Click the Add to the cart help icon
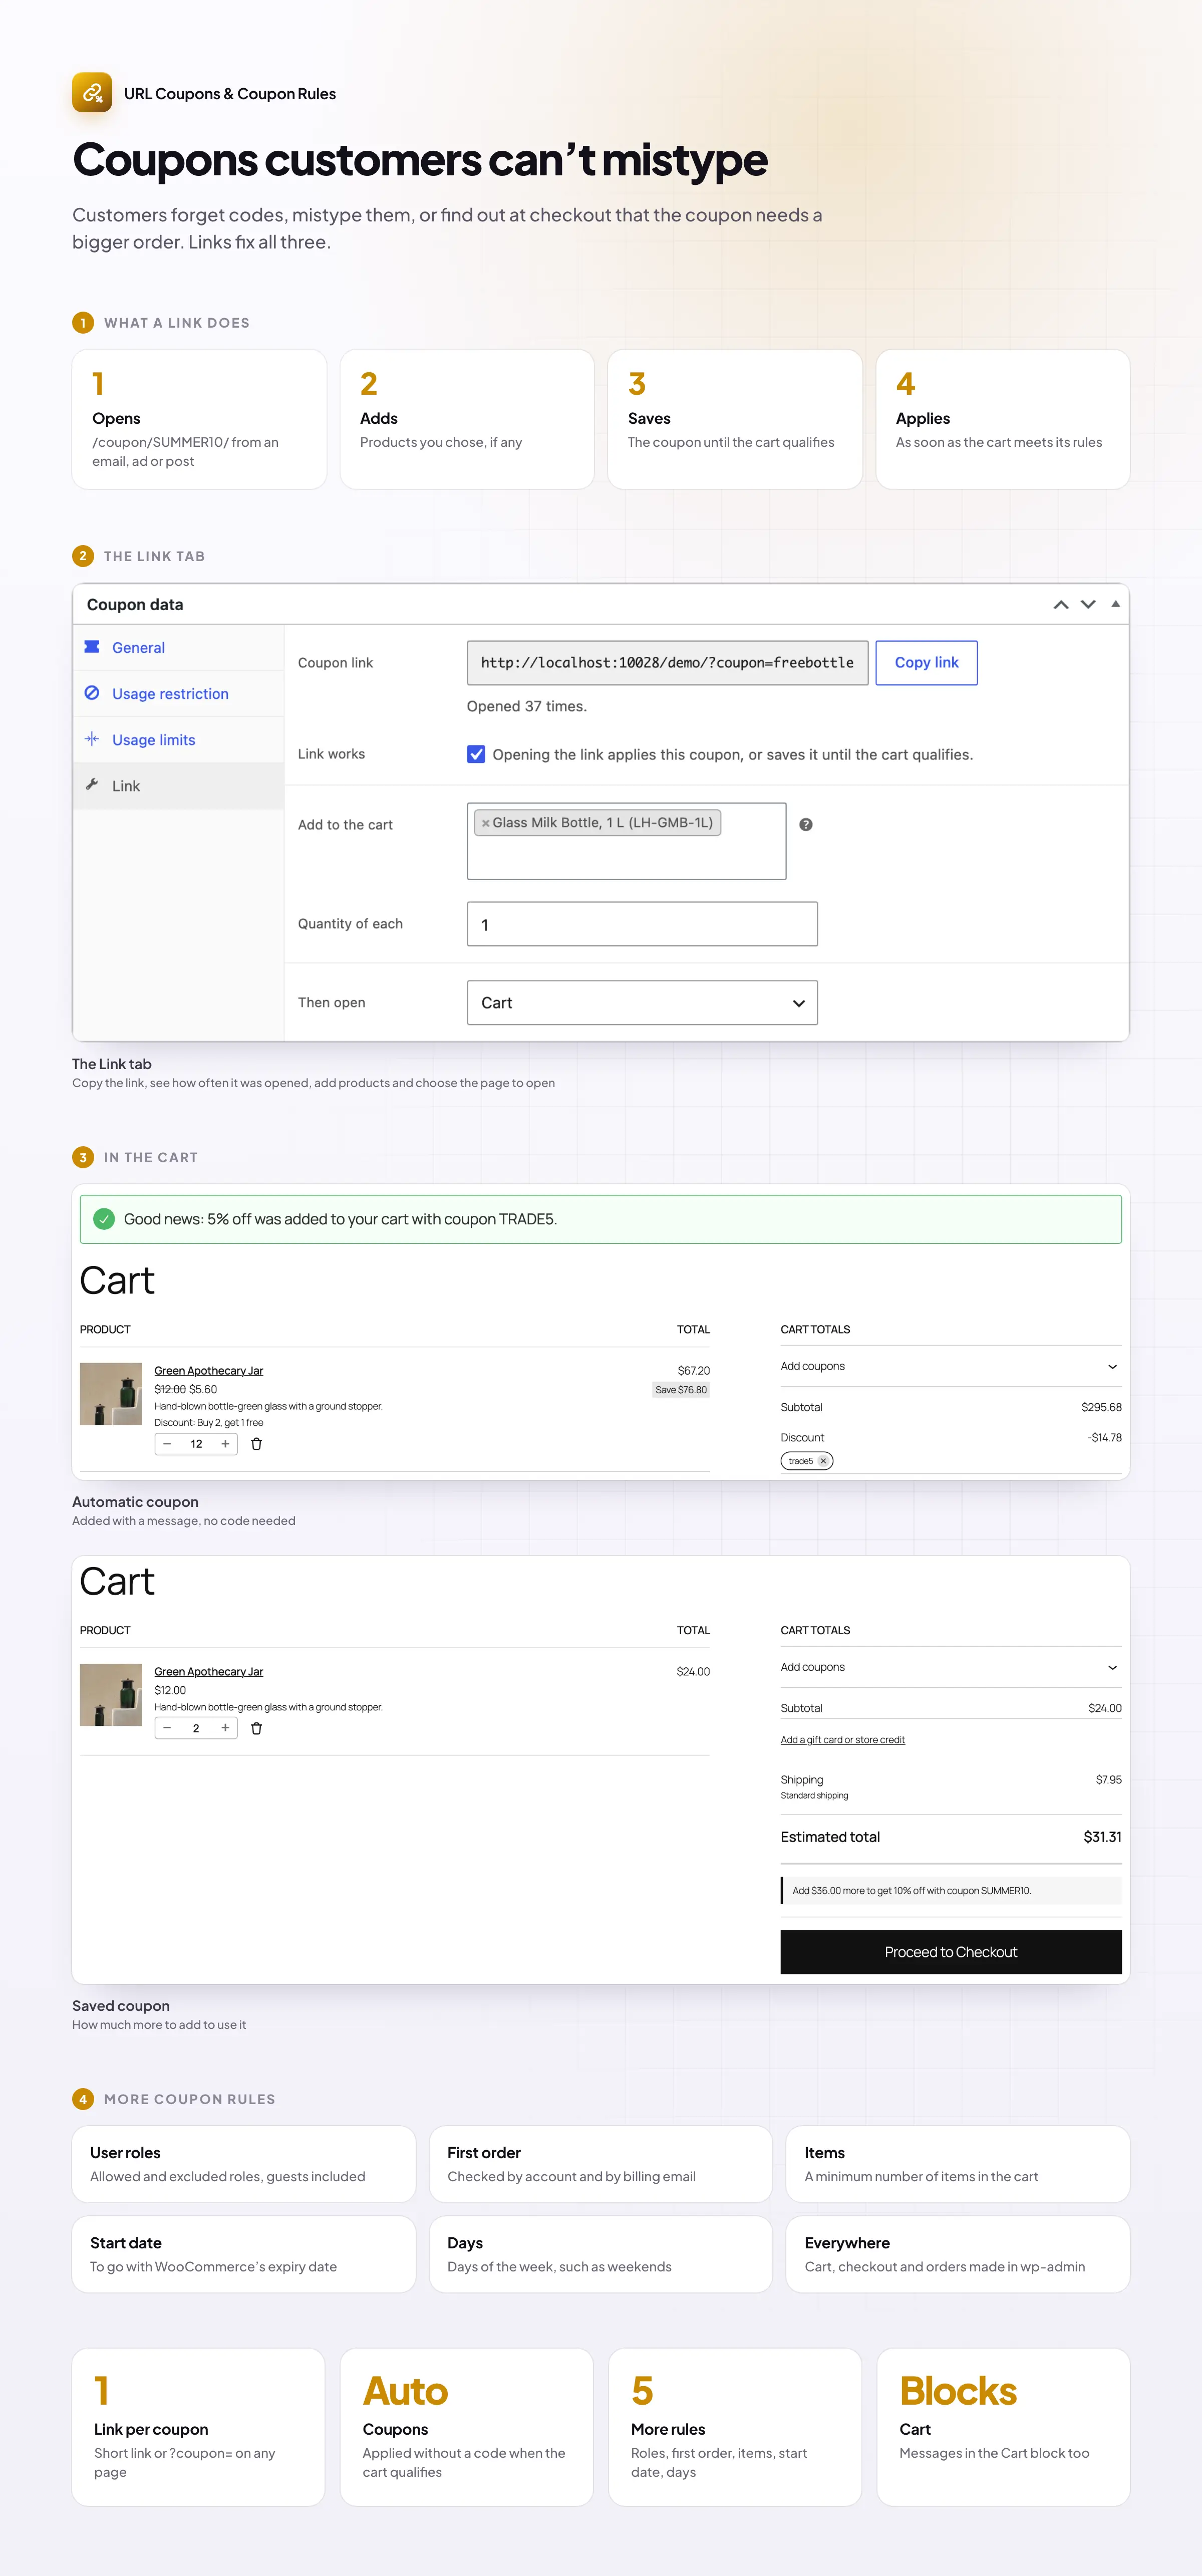Image resolution: width=1202 pixels, height=2576 pixels. [806, 825]
